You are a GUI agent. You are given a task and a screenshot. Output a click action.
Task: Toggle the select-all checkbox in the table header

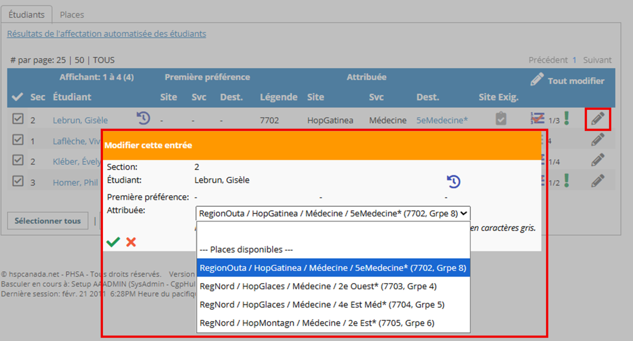(x=17, y=97)
